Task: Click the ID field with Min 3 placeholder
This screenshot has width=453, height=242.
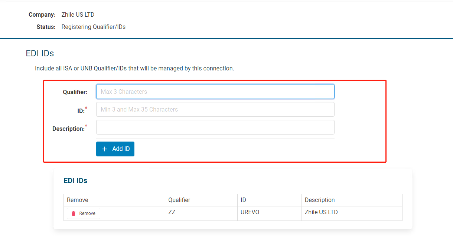Action: pos(215,109)
